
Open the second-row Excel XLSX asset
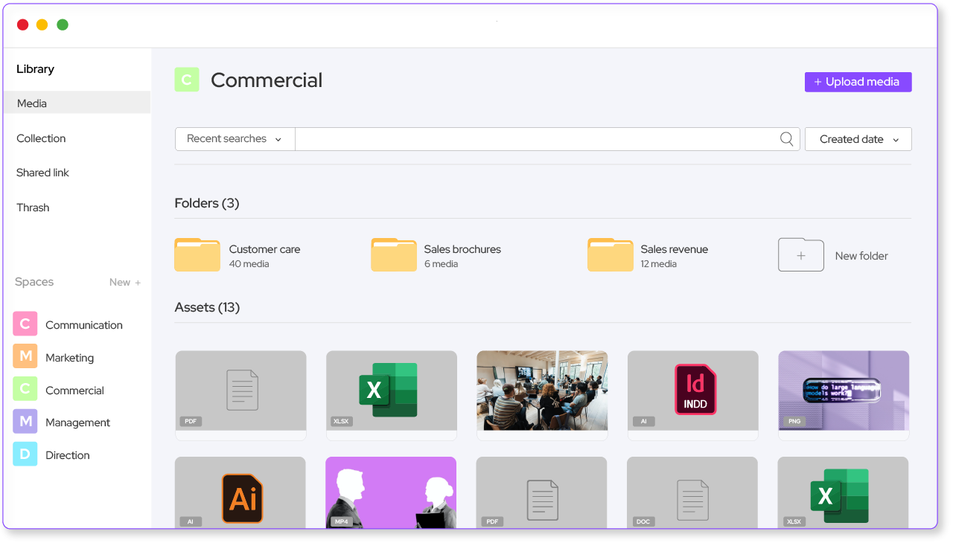coord(843,493)
